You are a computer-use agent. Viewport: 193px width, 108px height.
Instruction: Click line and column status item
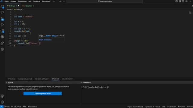click(135, 107)
